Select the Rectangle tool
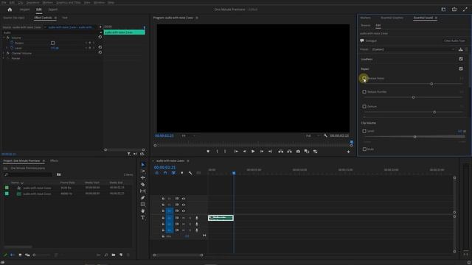The width and height of the screenshot is (472, 265). [x=143, y=205]
